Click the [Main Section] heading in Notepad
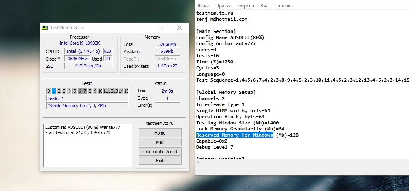This screenshot has width=409, height=191. (216, 31)
